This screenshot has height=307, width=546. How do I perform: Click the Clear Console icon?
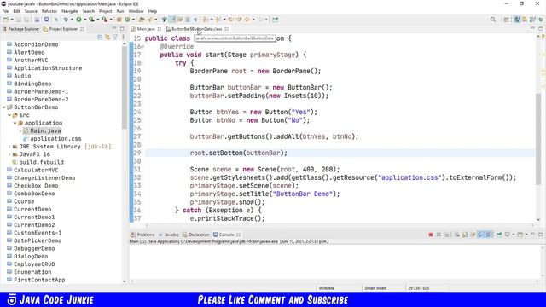457,235
